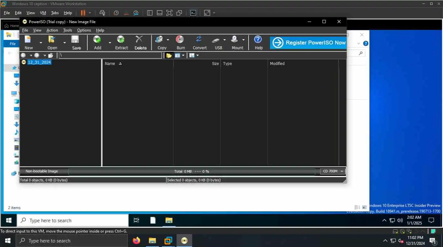Click the guest VM search box

click(72, 221)
